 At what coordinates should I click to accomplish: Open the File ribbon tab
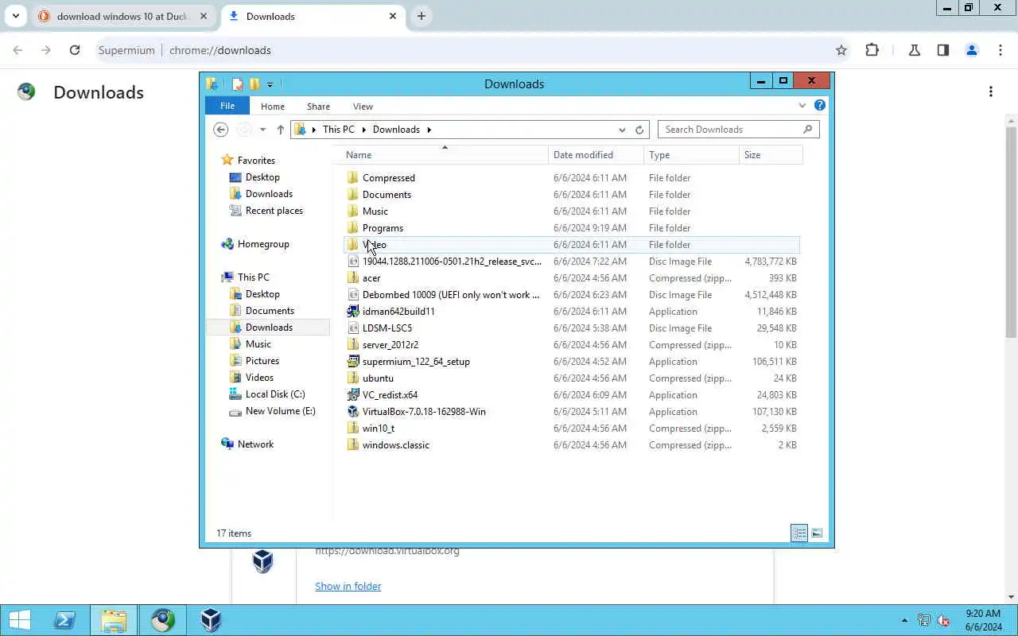pos(227,106)
